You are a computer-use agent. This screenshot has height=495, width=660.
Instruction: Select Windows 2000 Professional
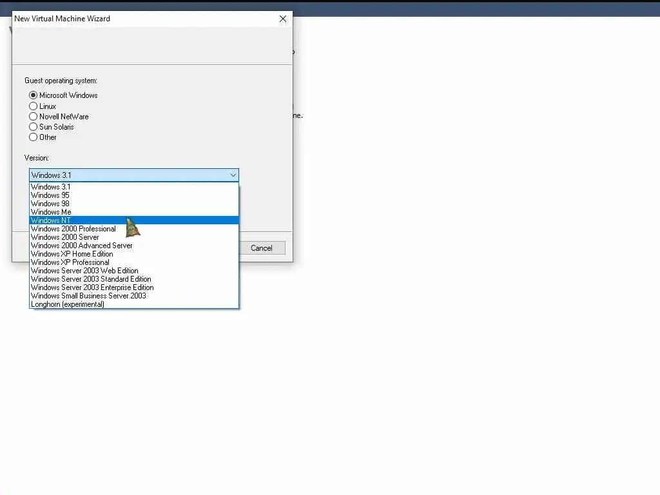pyautogui.click(x=134, y=229)
